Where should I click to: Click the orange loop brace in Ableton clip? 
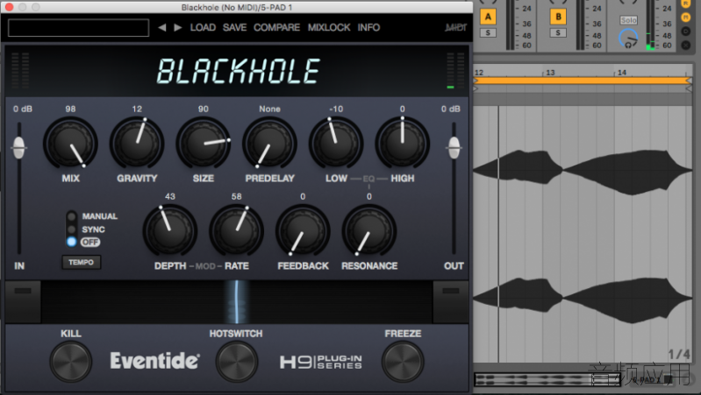tap(583, 81)
